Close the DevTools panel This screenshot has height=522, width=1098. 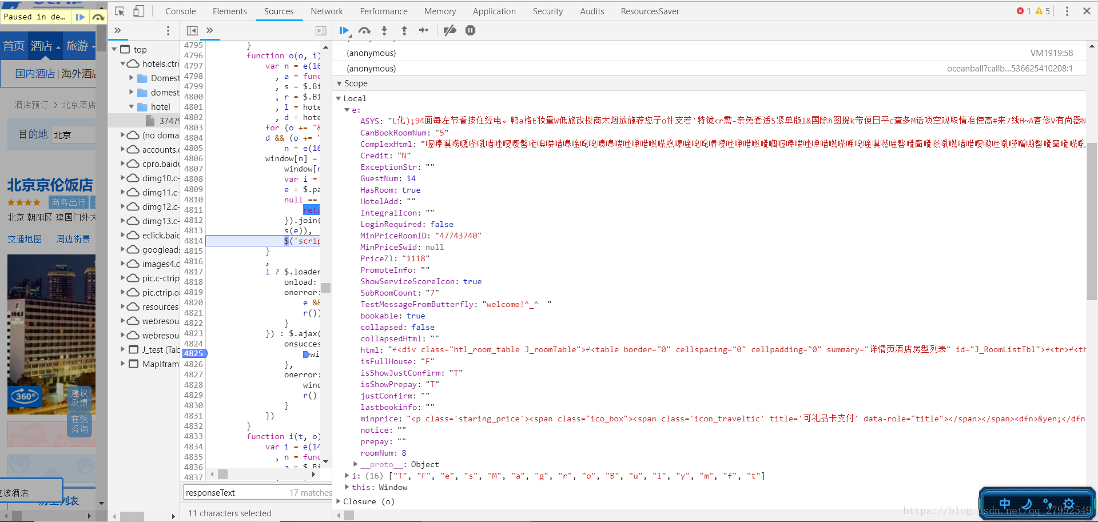click(x=1087, y=11)
